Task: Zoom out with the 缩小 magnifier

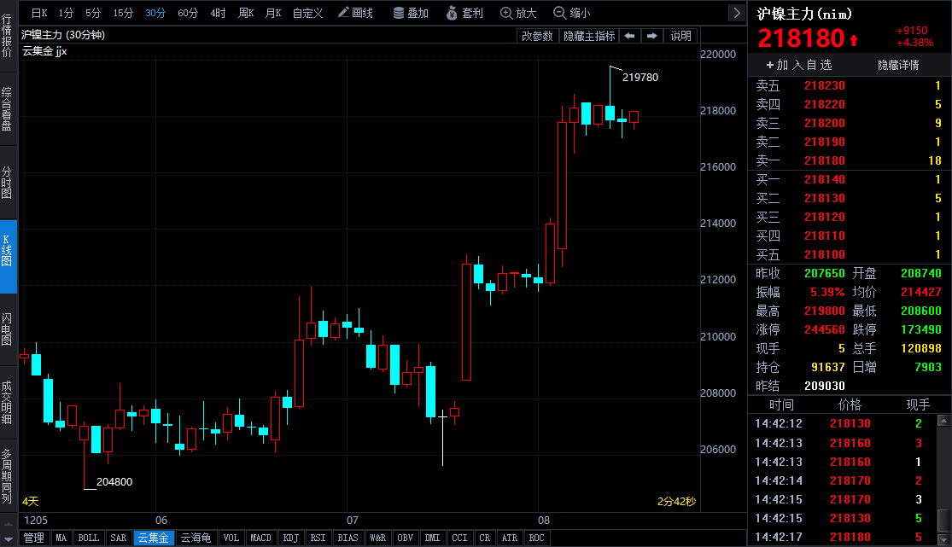Action: click(571, 13)
